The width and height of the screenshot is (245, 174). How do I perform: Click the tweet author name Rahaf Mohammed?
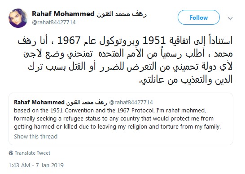pos(63,14)
